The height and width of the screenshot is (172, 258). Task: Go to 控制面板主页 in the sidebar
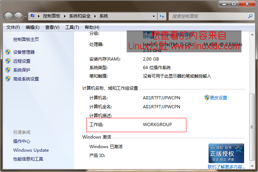pos(26,40)
